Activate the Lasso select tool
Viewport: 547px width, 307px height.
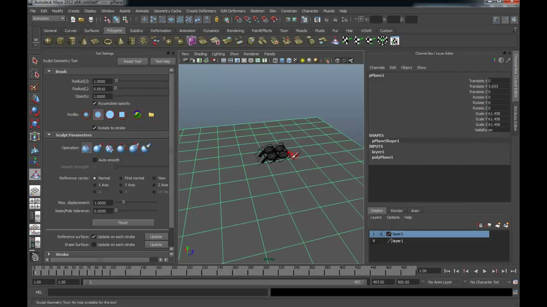[x=35, y=74]
